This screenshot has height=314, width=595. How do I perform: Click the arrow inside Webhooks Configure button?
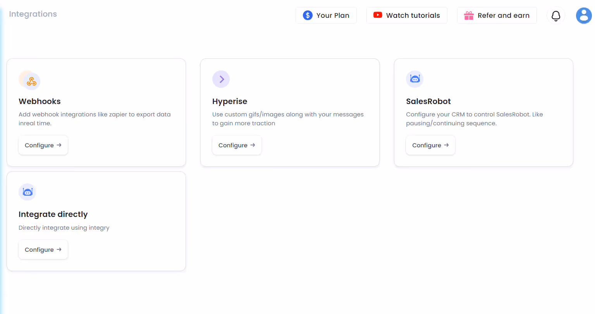click(59, 145)
